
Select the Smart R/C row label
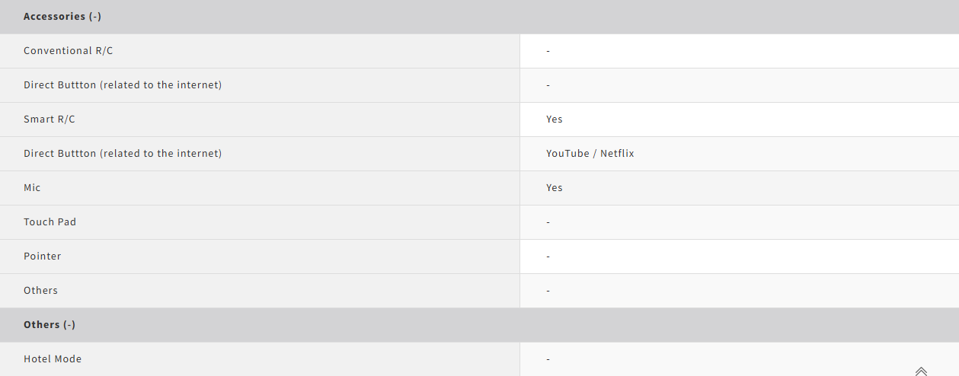[50, 119]
